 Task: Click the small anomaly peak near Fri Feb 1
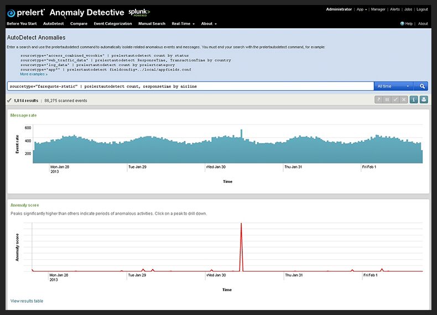(x=382, y=270)
